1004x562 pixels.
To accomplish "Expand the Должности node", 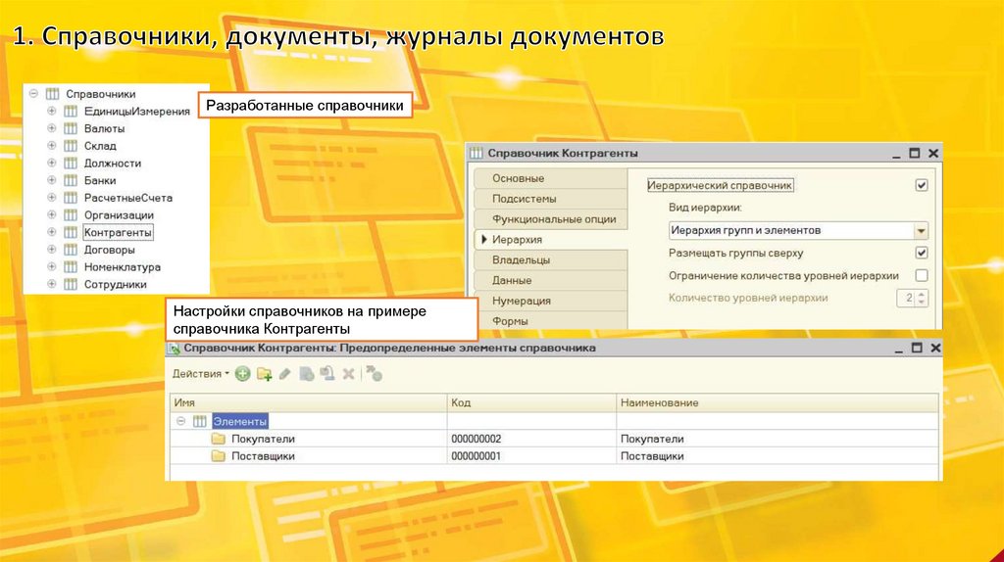I will (x=52, y=163).
